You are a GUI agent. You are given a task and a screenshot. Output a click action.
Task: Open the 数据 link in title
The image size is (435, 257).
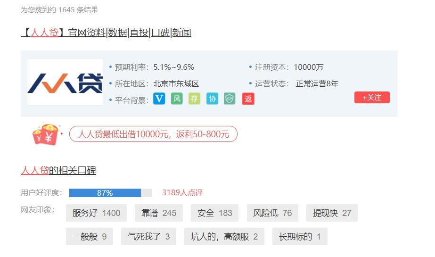coord(118,33)
